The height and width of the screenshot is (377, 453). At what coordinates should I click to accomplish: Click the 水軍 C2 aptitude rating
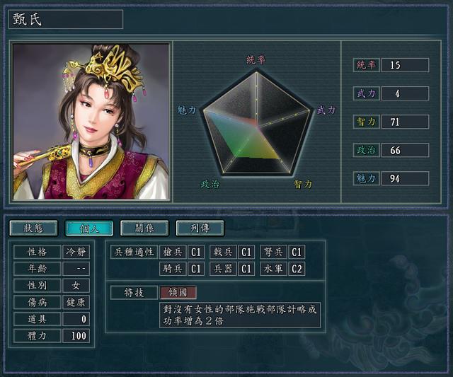pyautogui.click(x=297, y=269)
